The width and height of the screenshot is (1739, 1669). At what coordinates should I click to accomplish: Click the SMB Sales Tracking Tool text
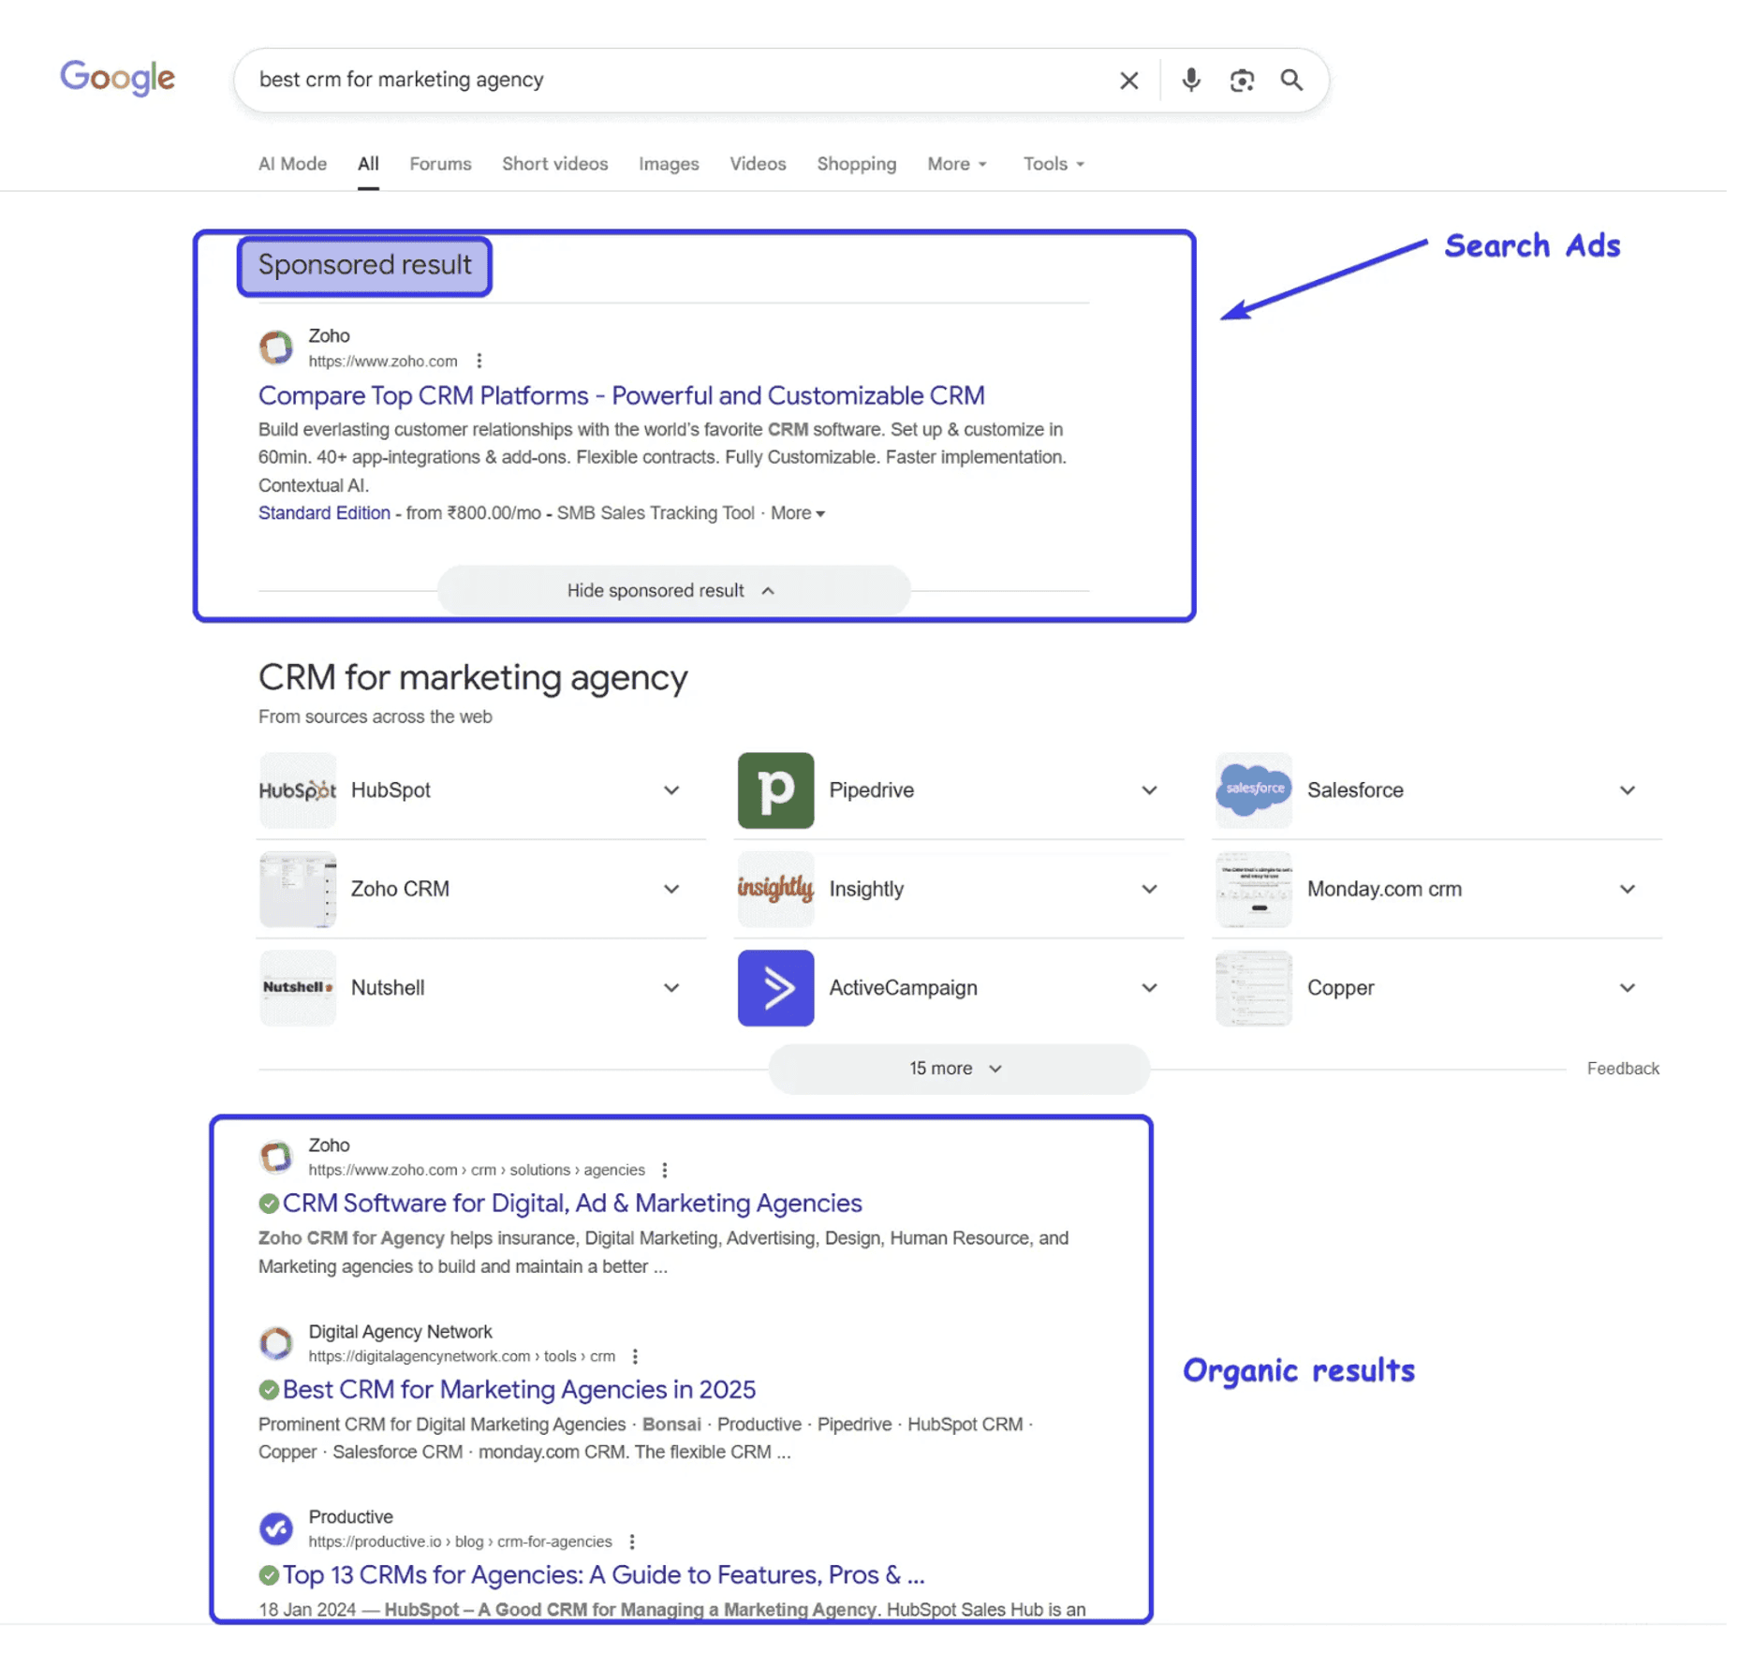[x=656, y=513]
